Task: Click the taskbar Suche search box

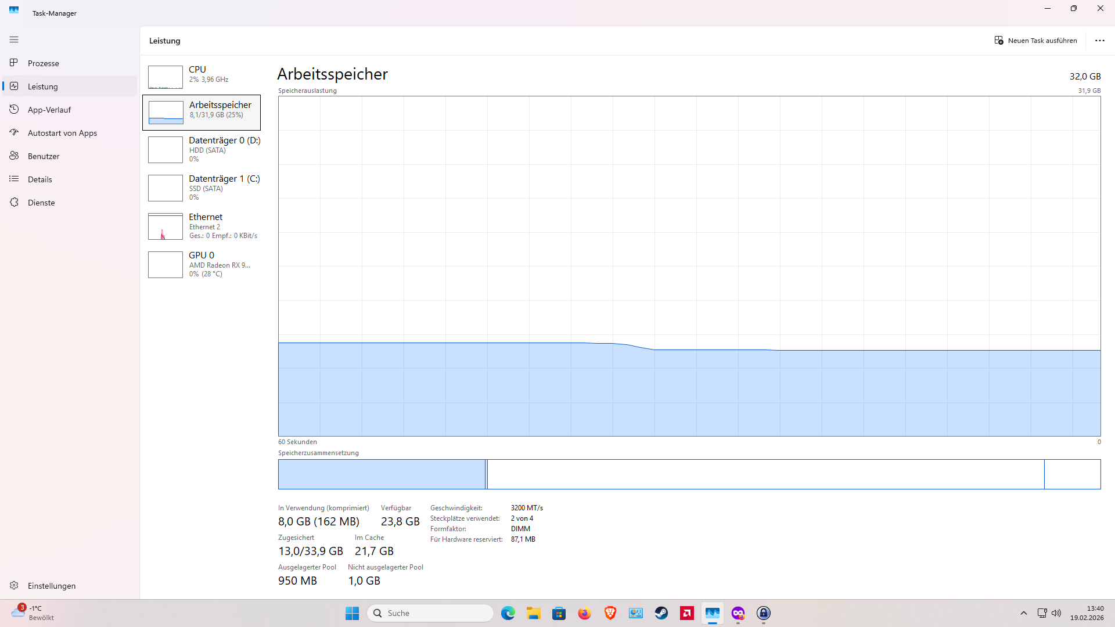Action: click(x=430, y=613)
